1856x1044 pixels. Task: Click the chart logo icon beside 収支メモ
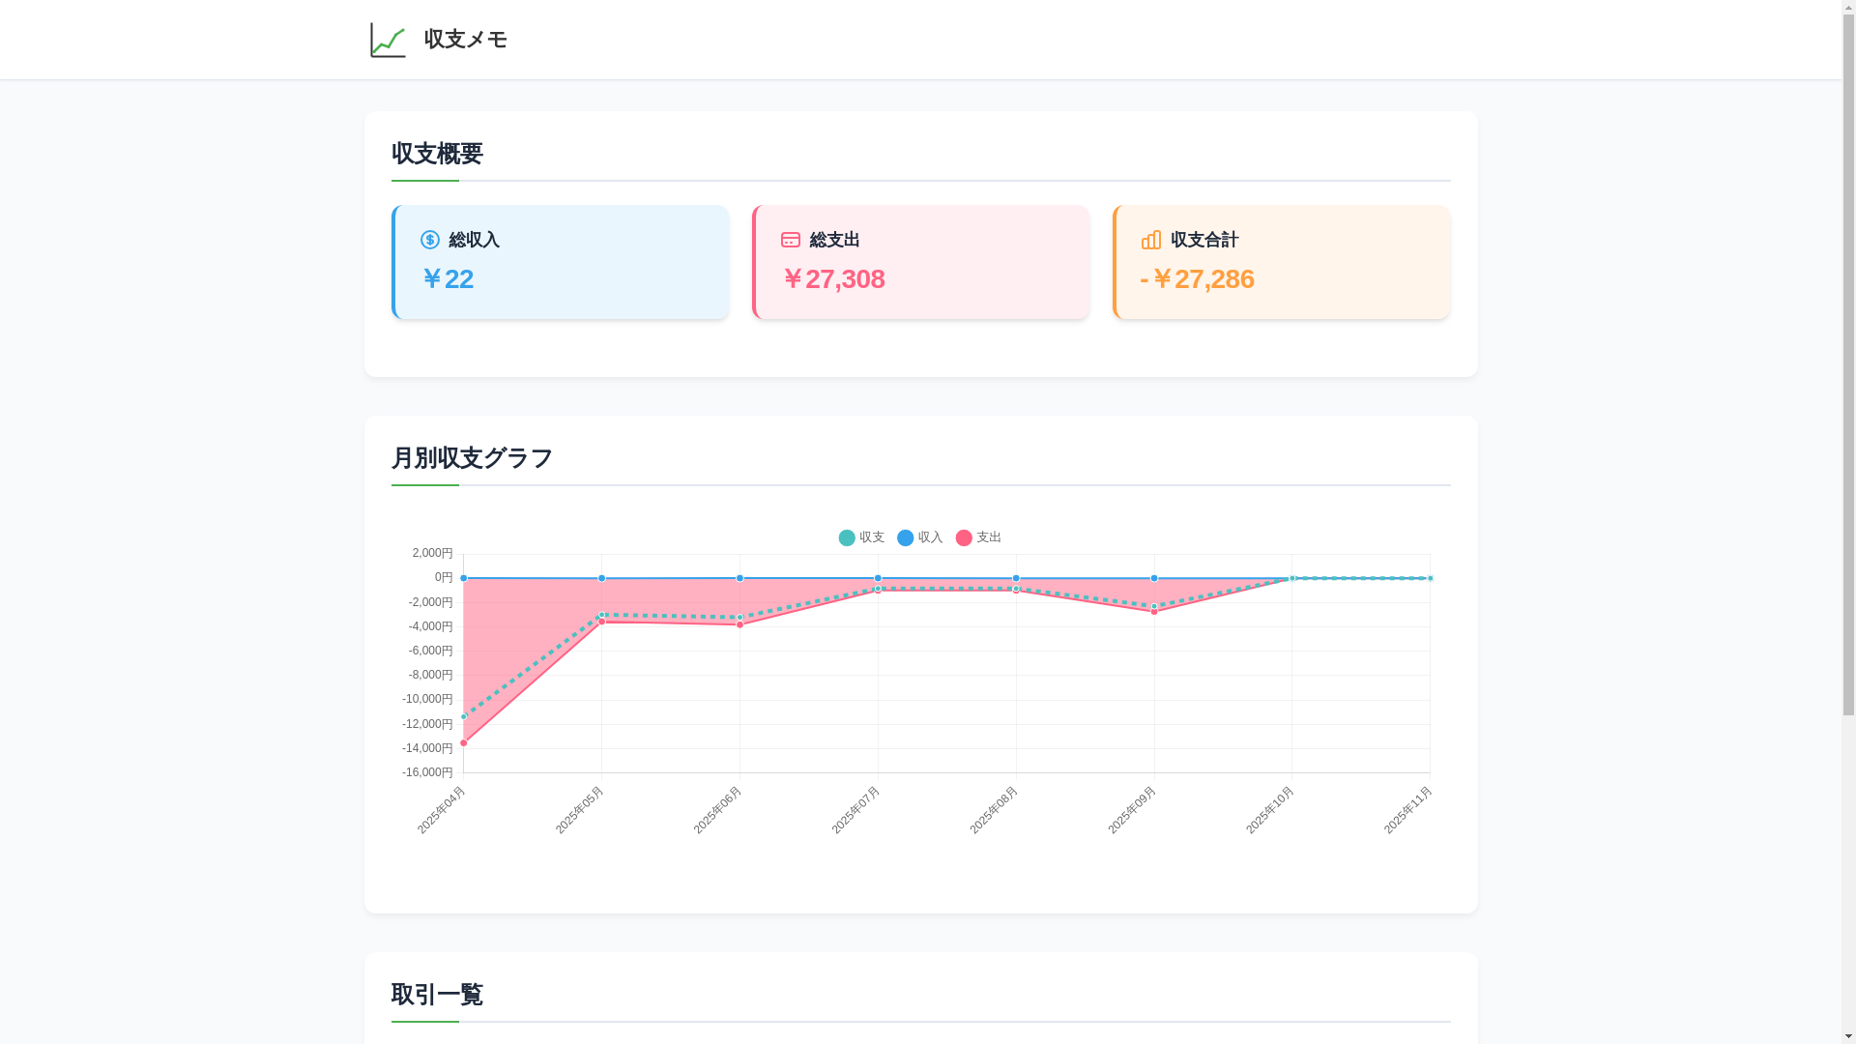pyautogui.click(x=388, y=40)
